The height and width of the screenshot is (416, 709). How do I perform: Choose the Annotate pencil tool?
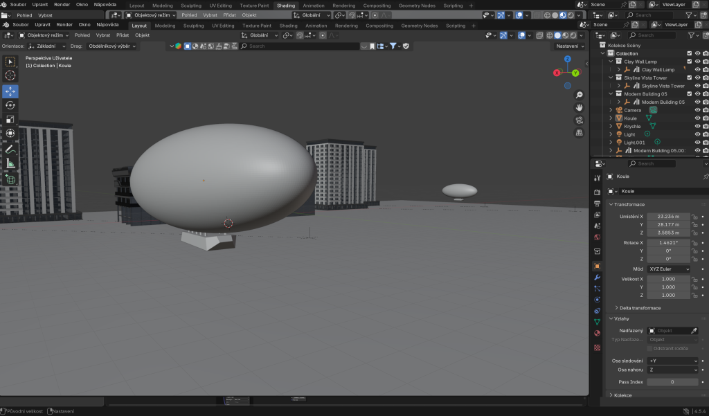click(x=10, y=149)
